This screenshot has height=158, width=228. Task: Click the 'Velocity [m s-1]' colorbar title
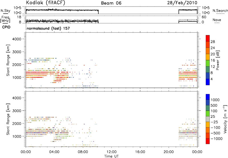[225, 119]
